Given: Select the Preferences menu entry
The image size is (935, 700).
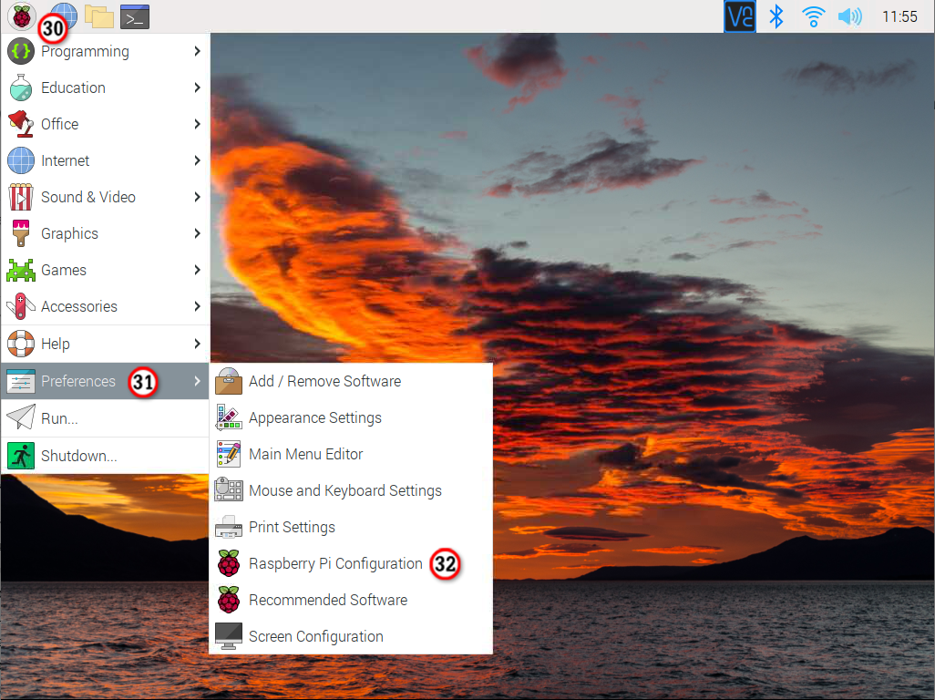Looking at the screenshot, I should pyautogui.click(x=105, y=381).
